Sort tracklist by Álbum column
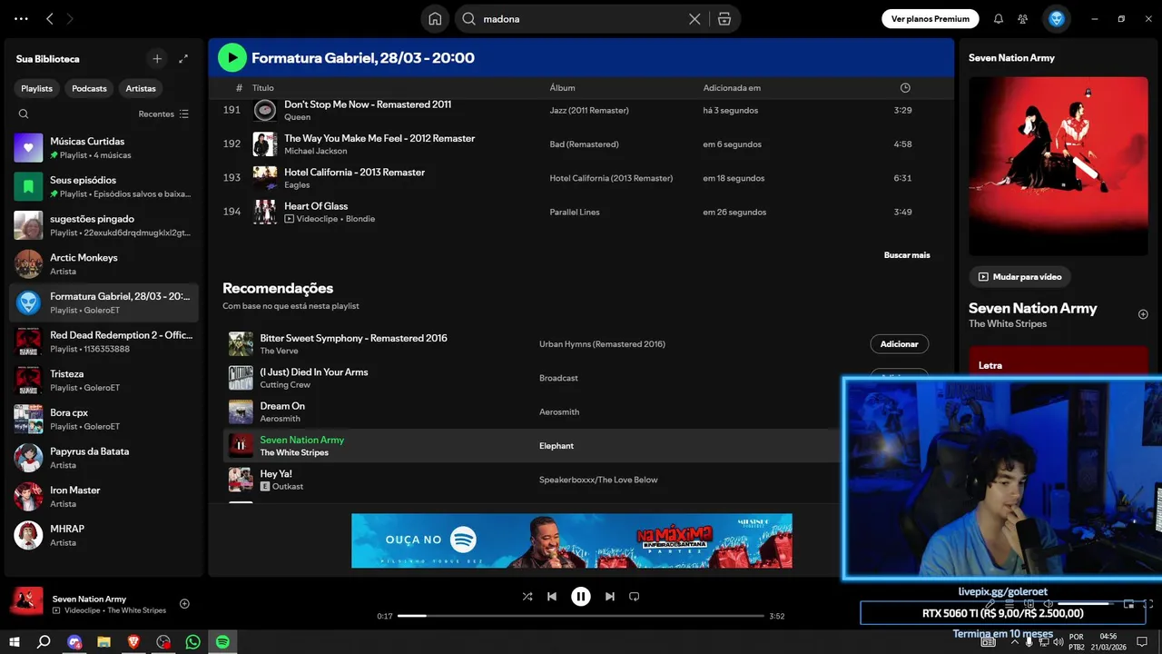 tap(562, 88)
